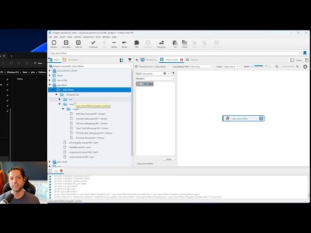Click the zoom out magnifier icon
The width and height of the screenshot is (311, 233).
(x=277, y=67)
